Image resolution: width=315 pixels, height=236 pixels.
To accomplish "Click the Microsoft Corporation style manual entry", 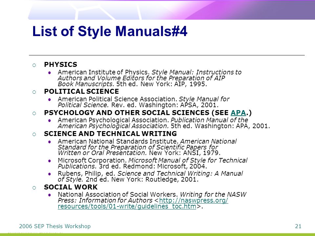I will [153, 163].
